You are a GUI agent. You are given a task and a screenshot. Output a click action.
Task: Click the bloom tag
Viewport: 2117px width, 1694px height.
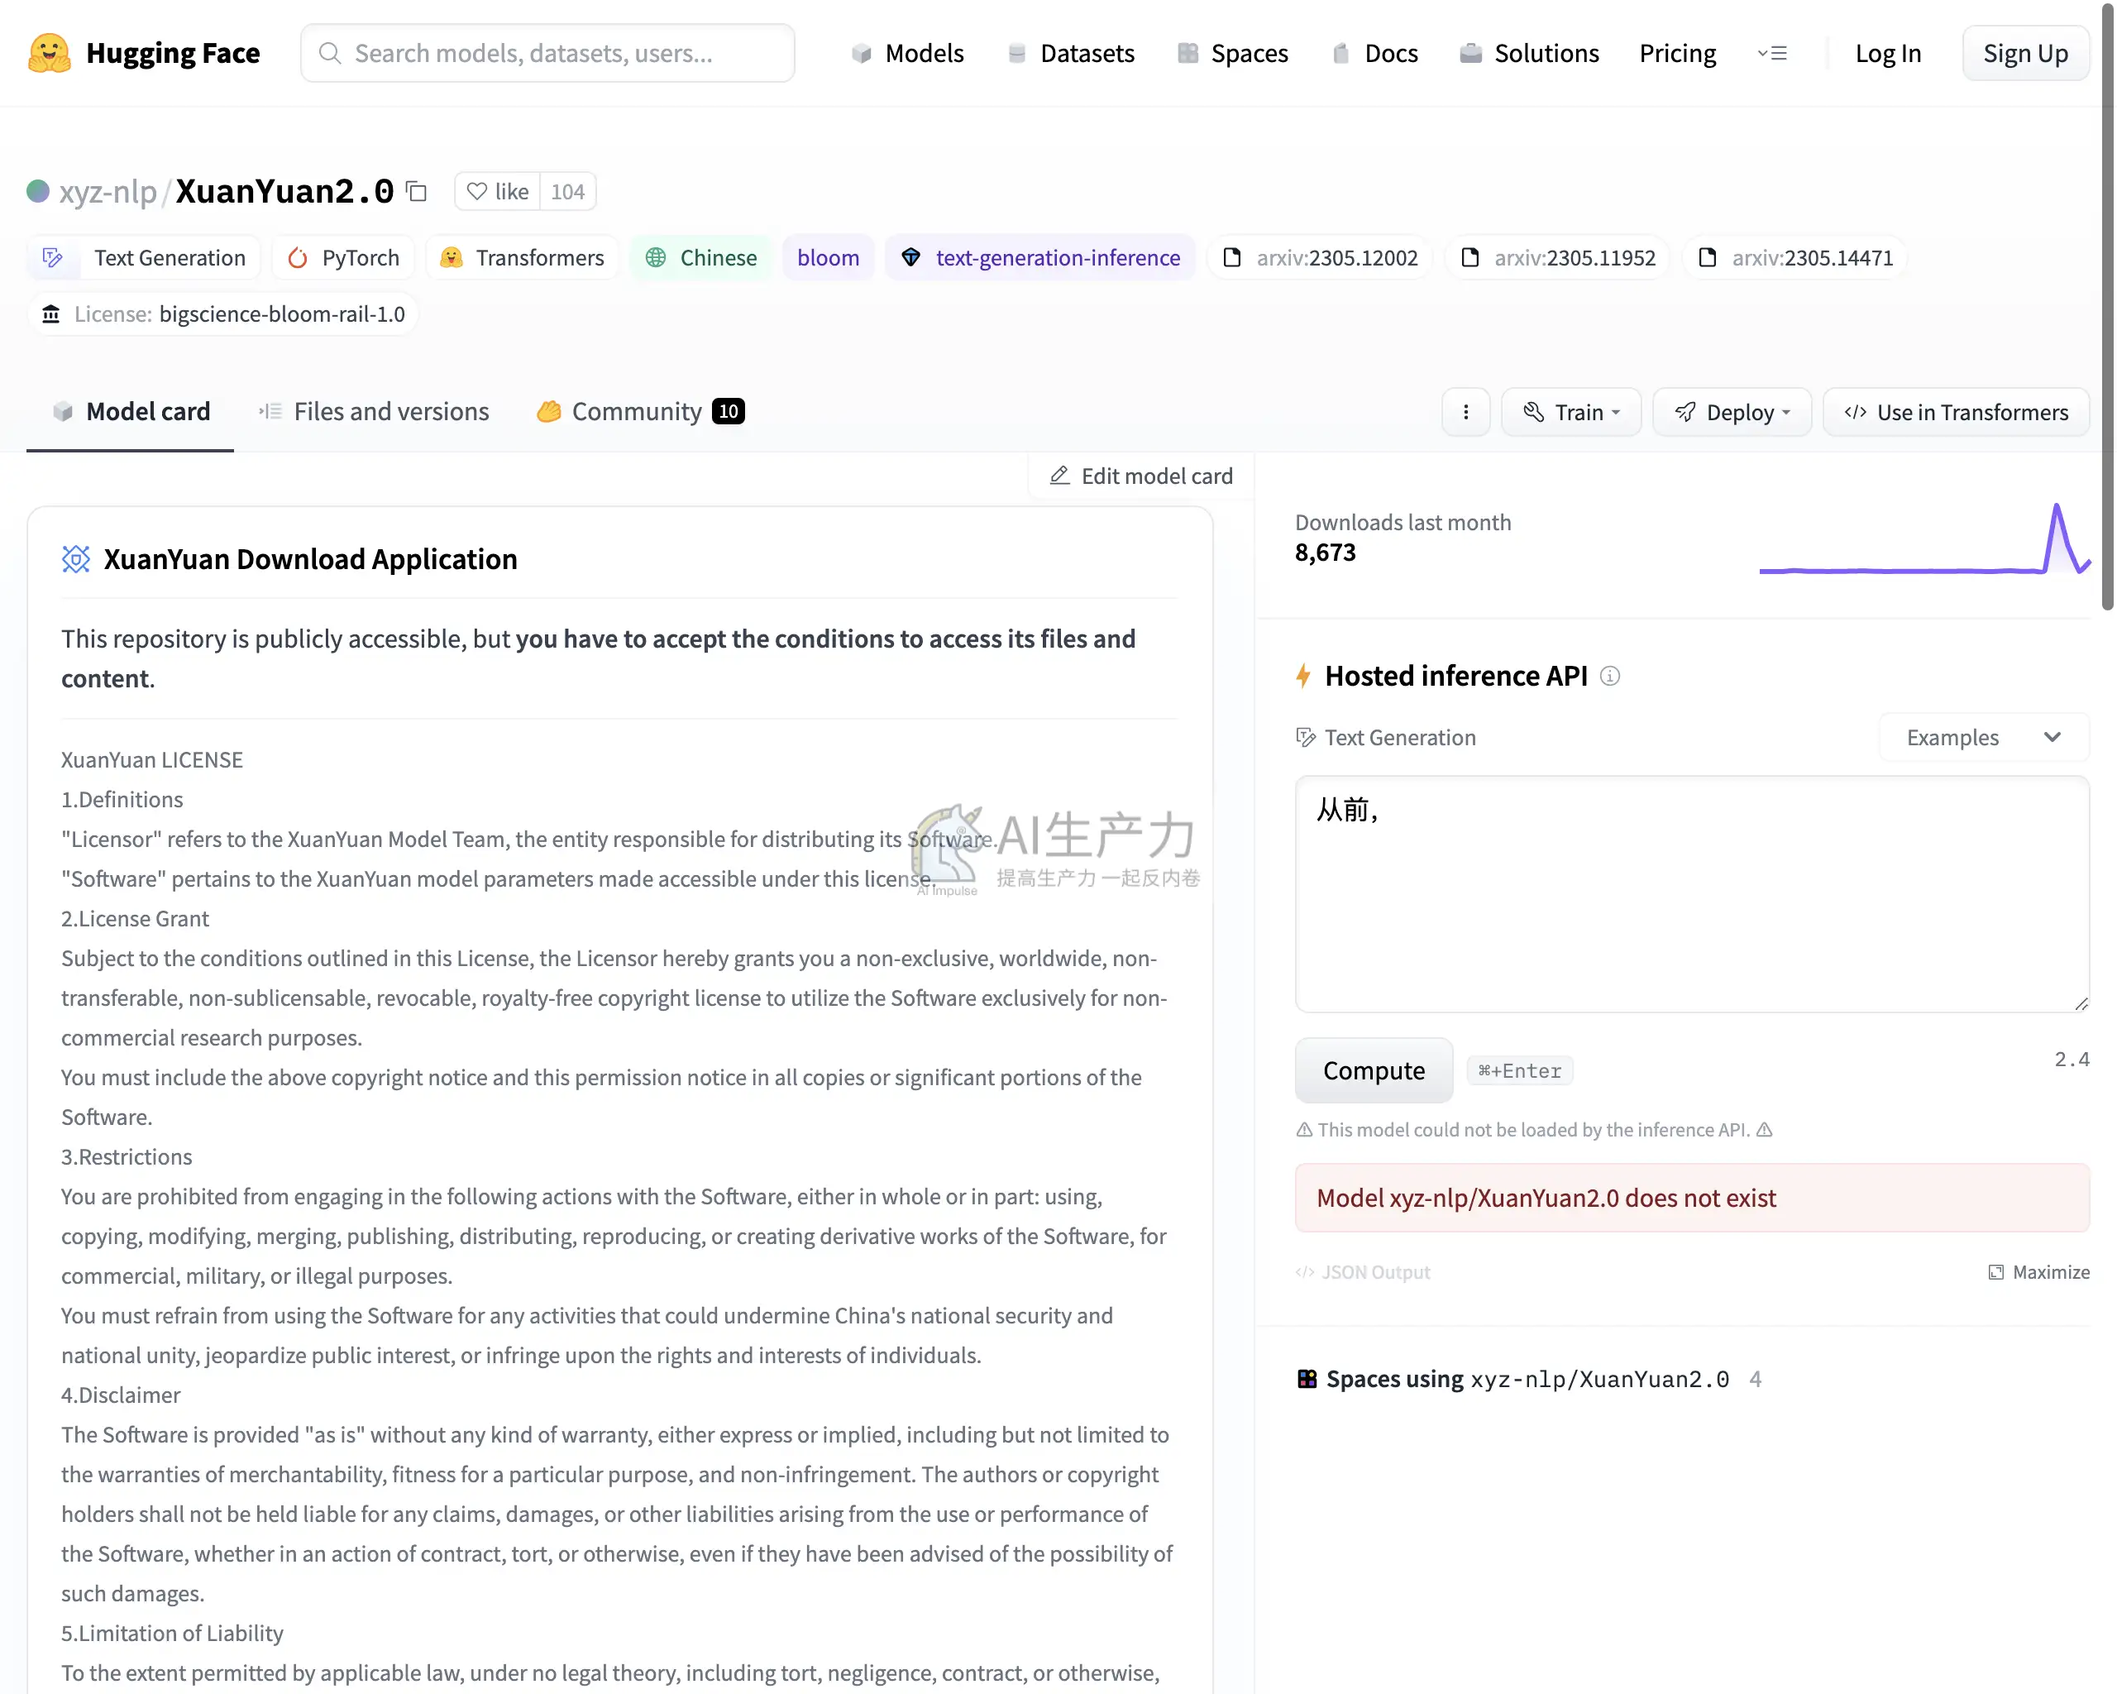click(828, 258)
